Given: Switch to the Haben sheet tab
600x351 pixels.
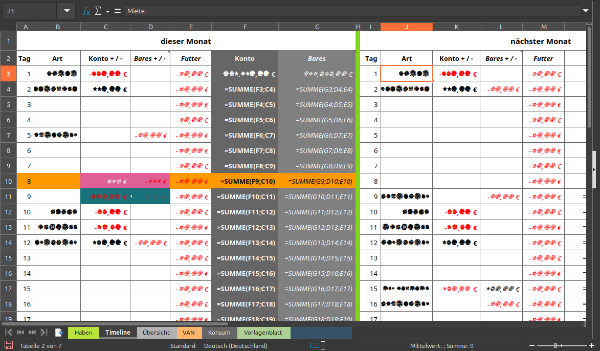Looking at the screenshot, I should [x=83, y=332].
